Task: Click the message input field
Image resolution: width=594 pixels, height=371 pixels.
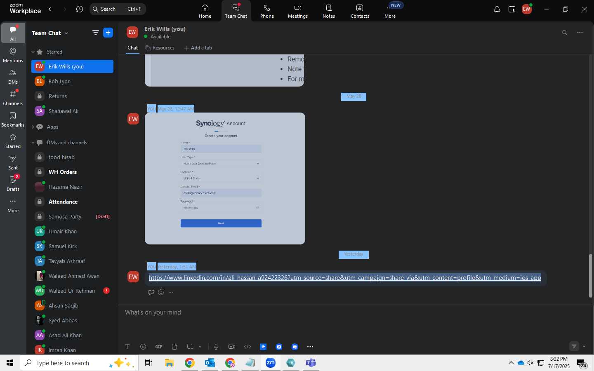Action: pos(355,312)
